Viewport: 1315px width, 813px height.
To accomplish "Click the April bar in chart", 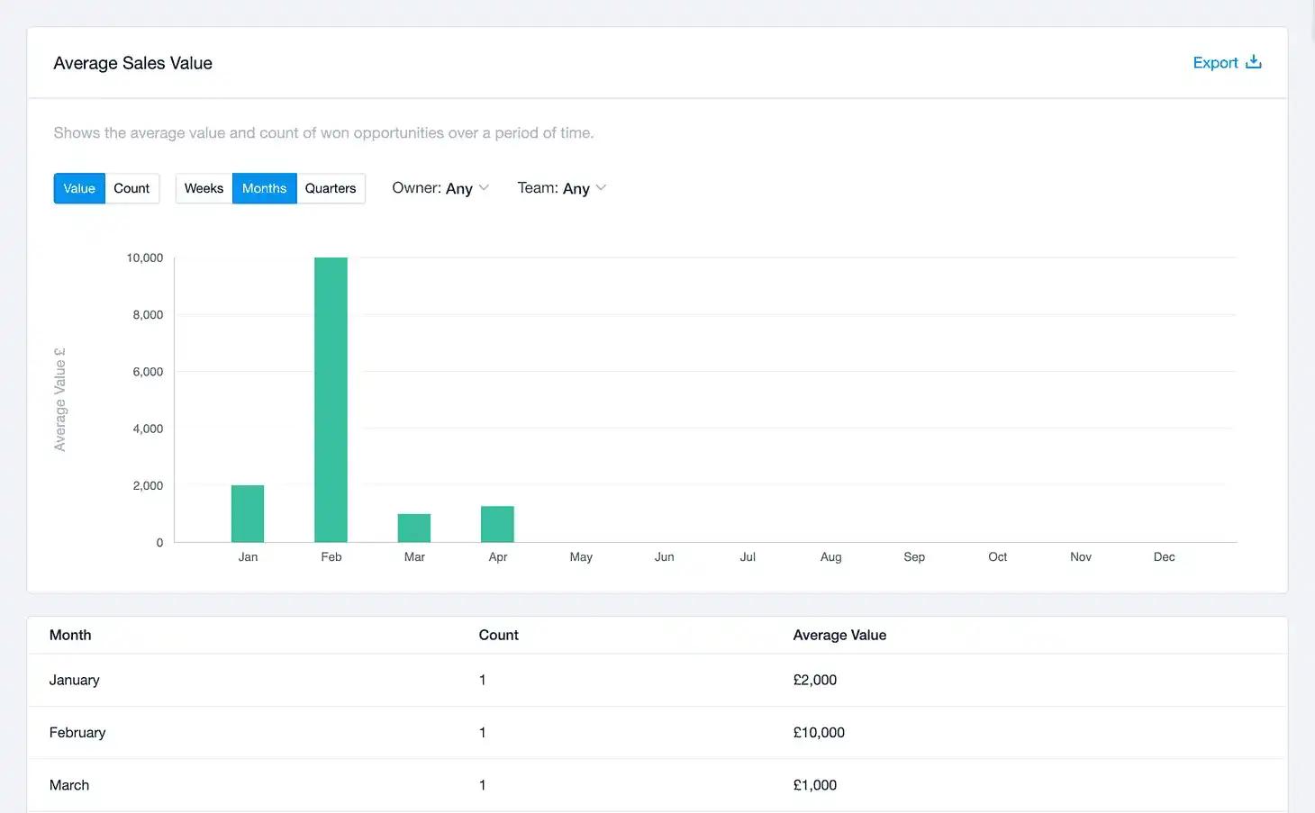I will pyautogui.click(x=497, y=524).
